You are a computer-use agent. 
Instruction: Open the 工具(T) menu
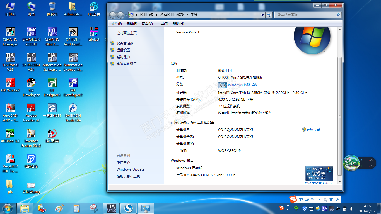tap(163, 24)
